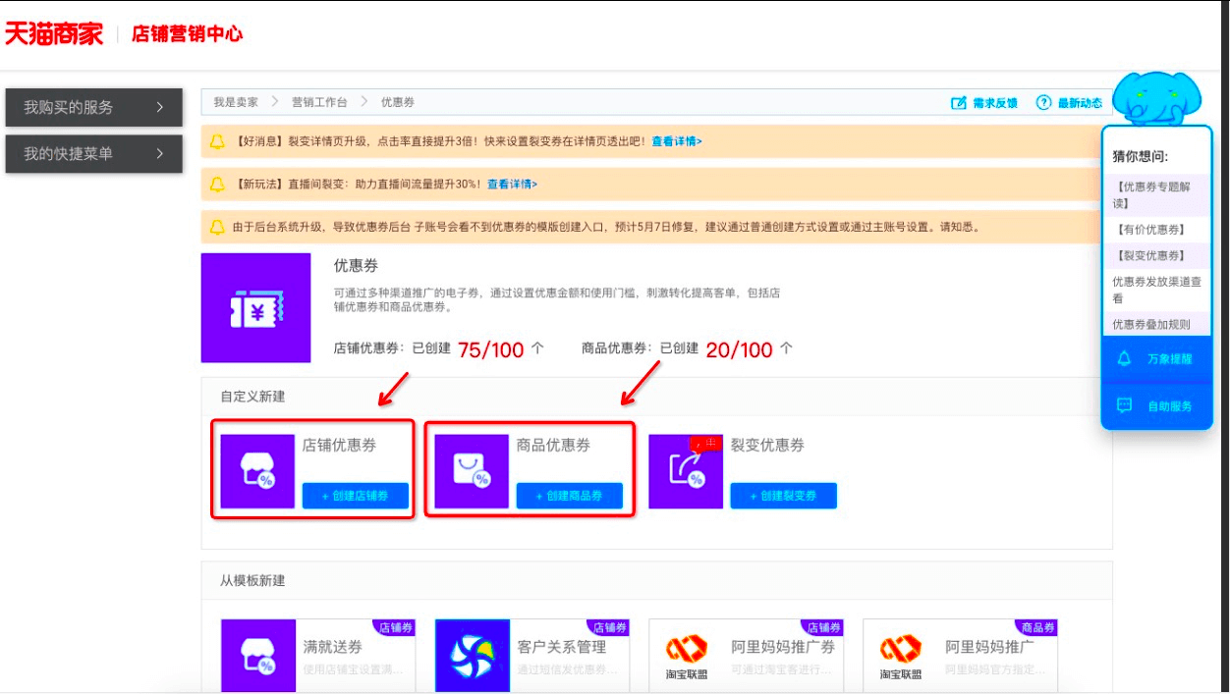Click the 75/100 store coupon count
1230x694 pixels.
point(490,349)
